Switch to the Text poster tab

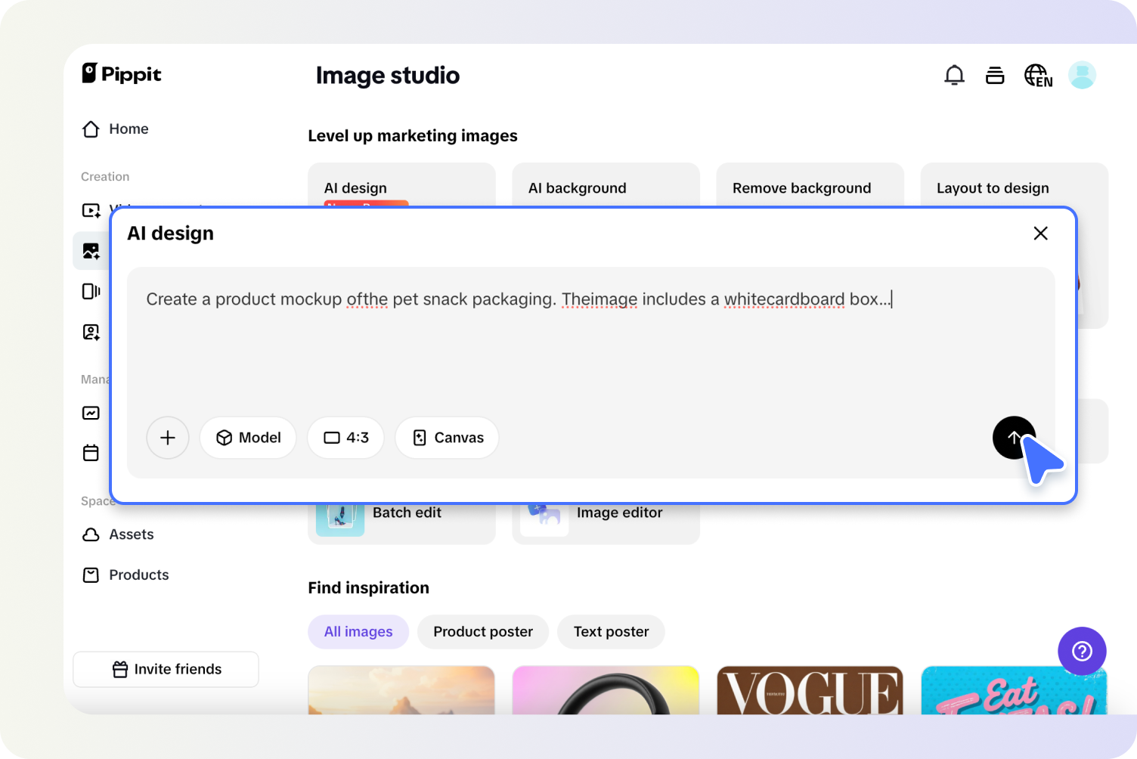click(611, 632)
